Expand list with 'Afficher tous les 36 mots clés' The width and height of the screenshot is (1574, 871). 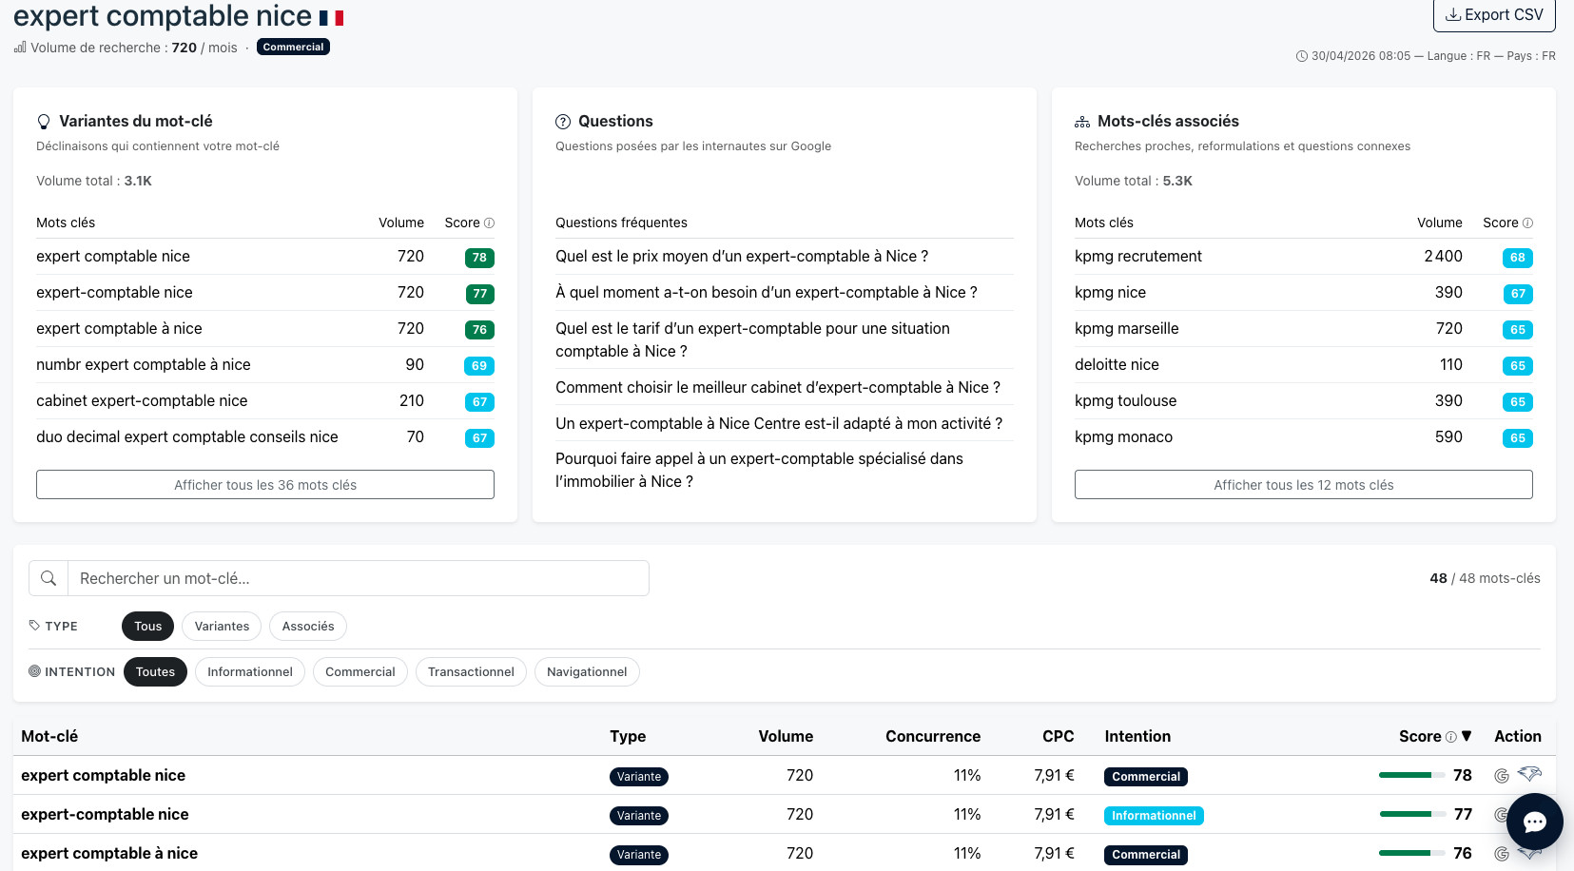pyautogui.click(x=265, y=485)
